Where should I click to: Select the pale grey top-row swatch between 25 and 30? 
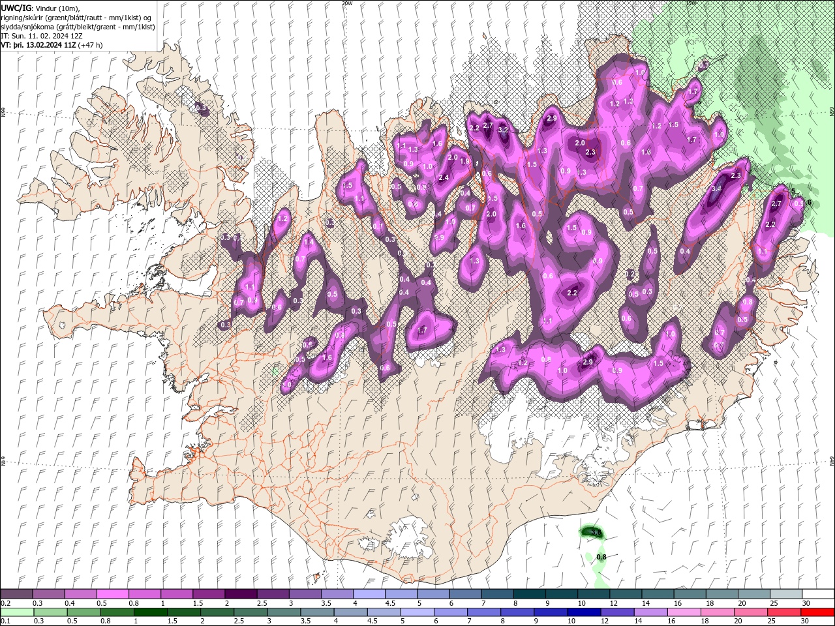pyautogui.click(x=787, y=594)
